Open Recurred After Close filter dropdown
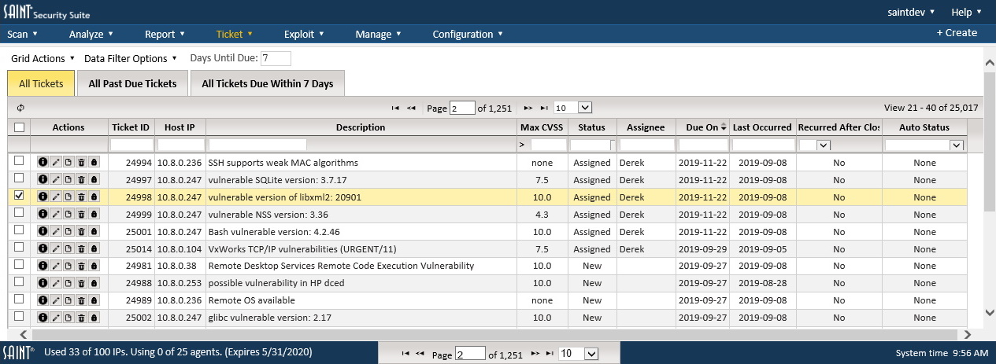 point(814,145)
